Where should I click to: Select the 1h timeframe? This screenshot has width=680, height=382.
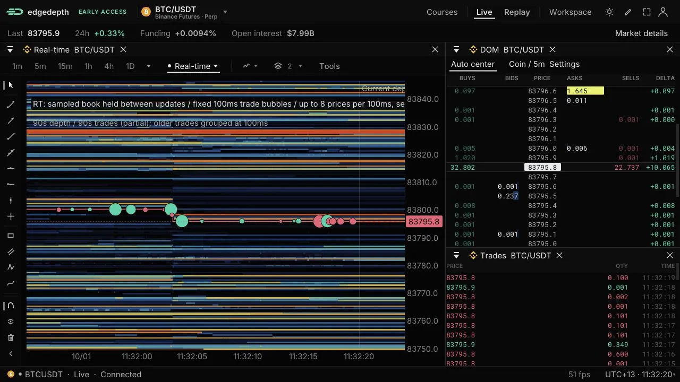click(88, 66)
